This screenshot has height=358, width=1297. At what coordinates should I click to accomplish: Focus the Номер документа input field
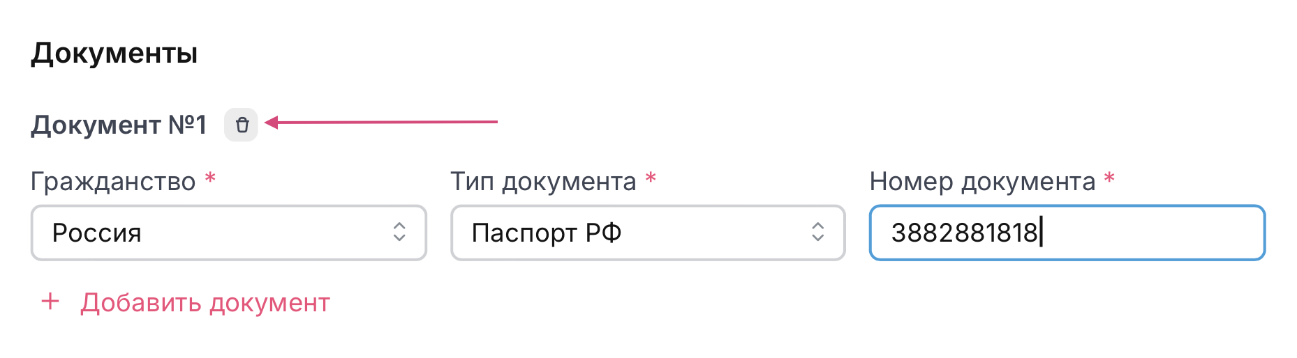tap(1152, 233)
